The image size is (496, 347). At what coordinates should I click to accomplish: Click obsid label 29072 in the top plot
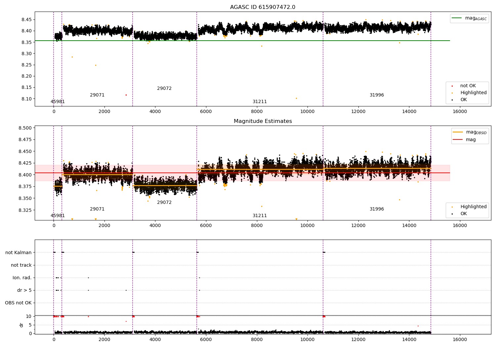164,89
